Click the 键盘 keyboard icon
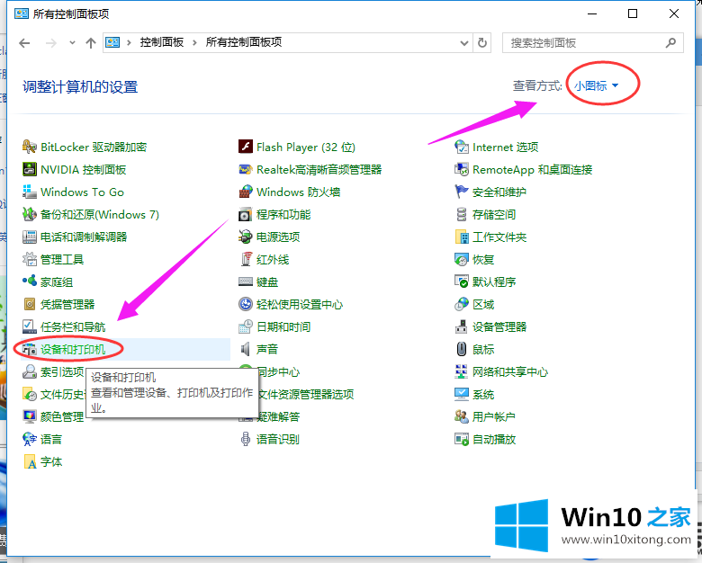The width and height of the screenshot is (702, 563). 246,281
